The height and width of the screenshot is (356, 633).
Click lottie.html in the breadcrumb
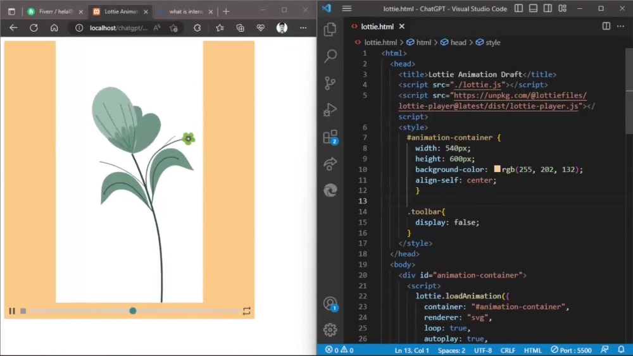click(x=380, y=42)
